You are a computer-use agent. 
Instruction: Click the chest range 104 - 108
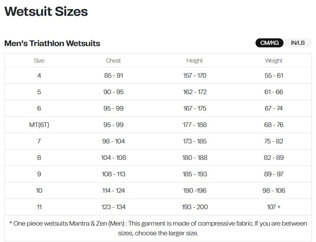pyautogui.click(x=113, y=158)
